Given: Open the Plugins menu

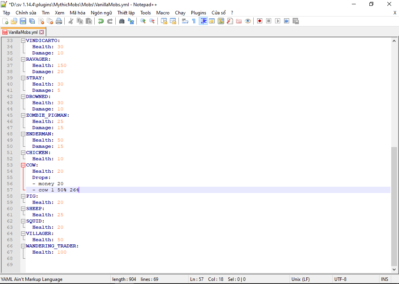Looking at the screenshot, I should pyautogui.click(x=198, y=13).
